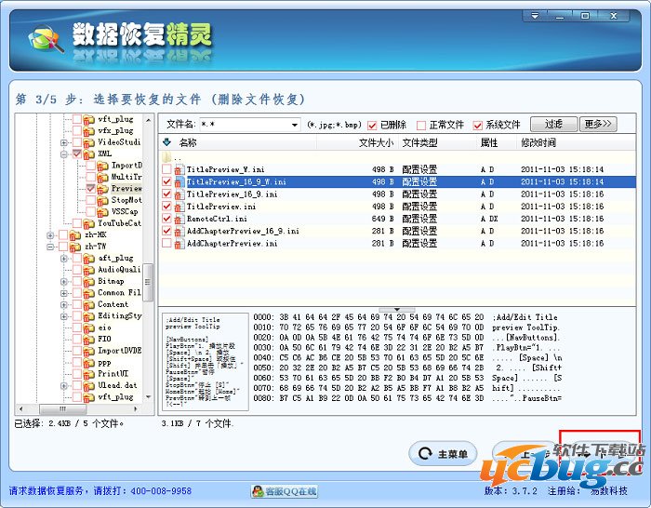
Task: Check the box for TitlePreview_W.ini
Action: [166, 169]
